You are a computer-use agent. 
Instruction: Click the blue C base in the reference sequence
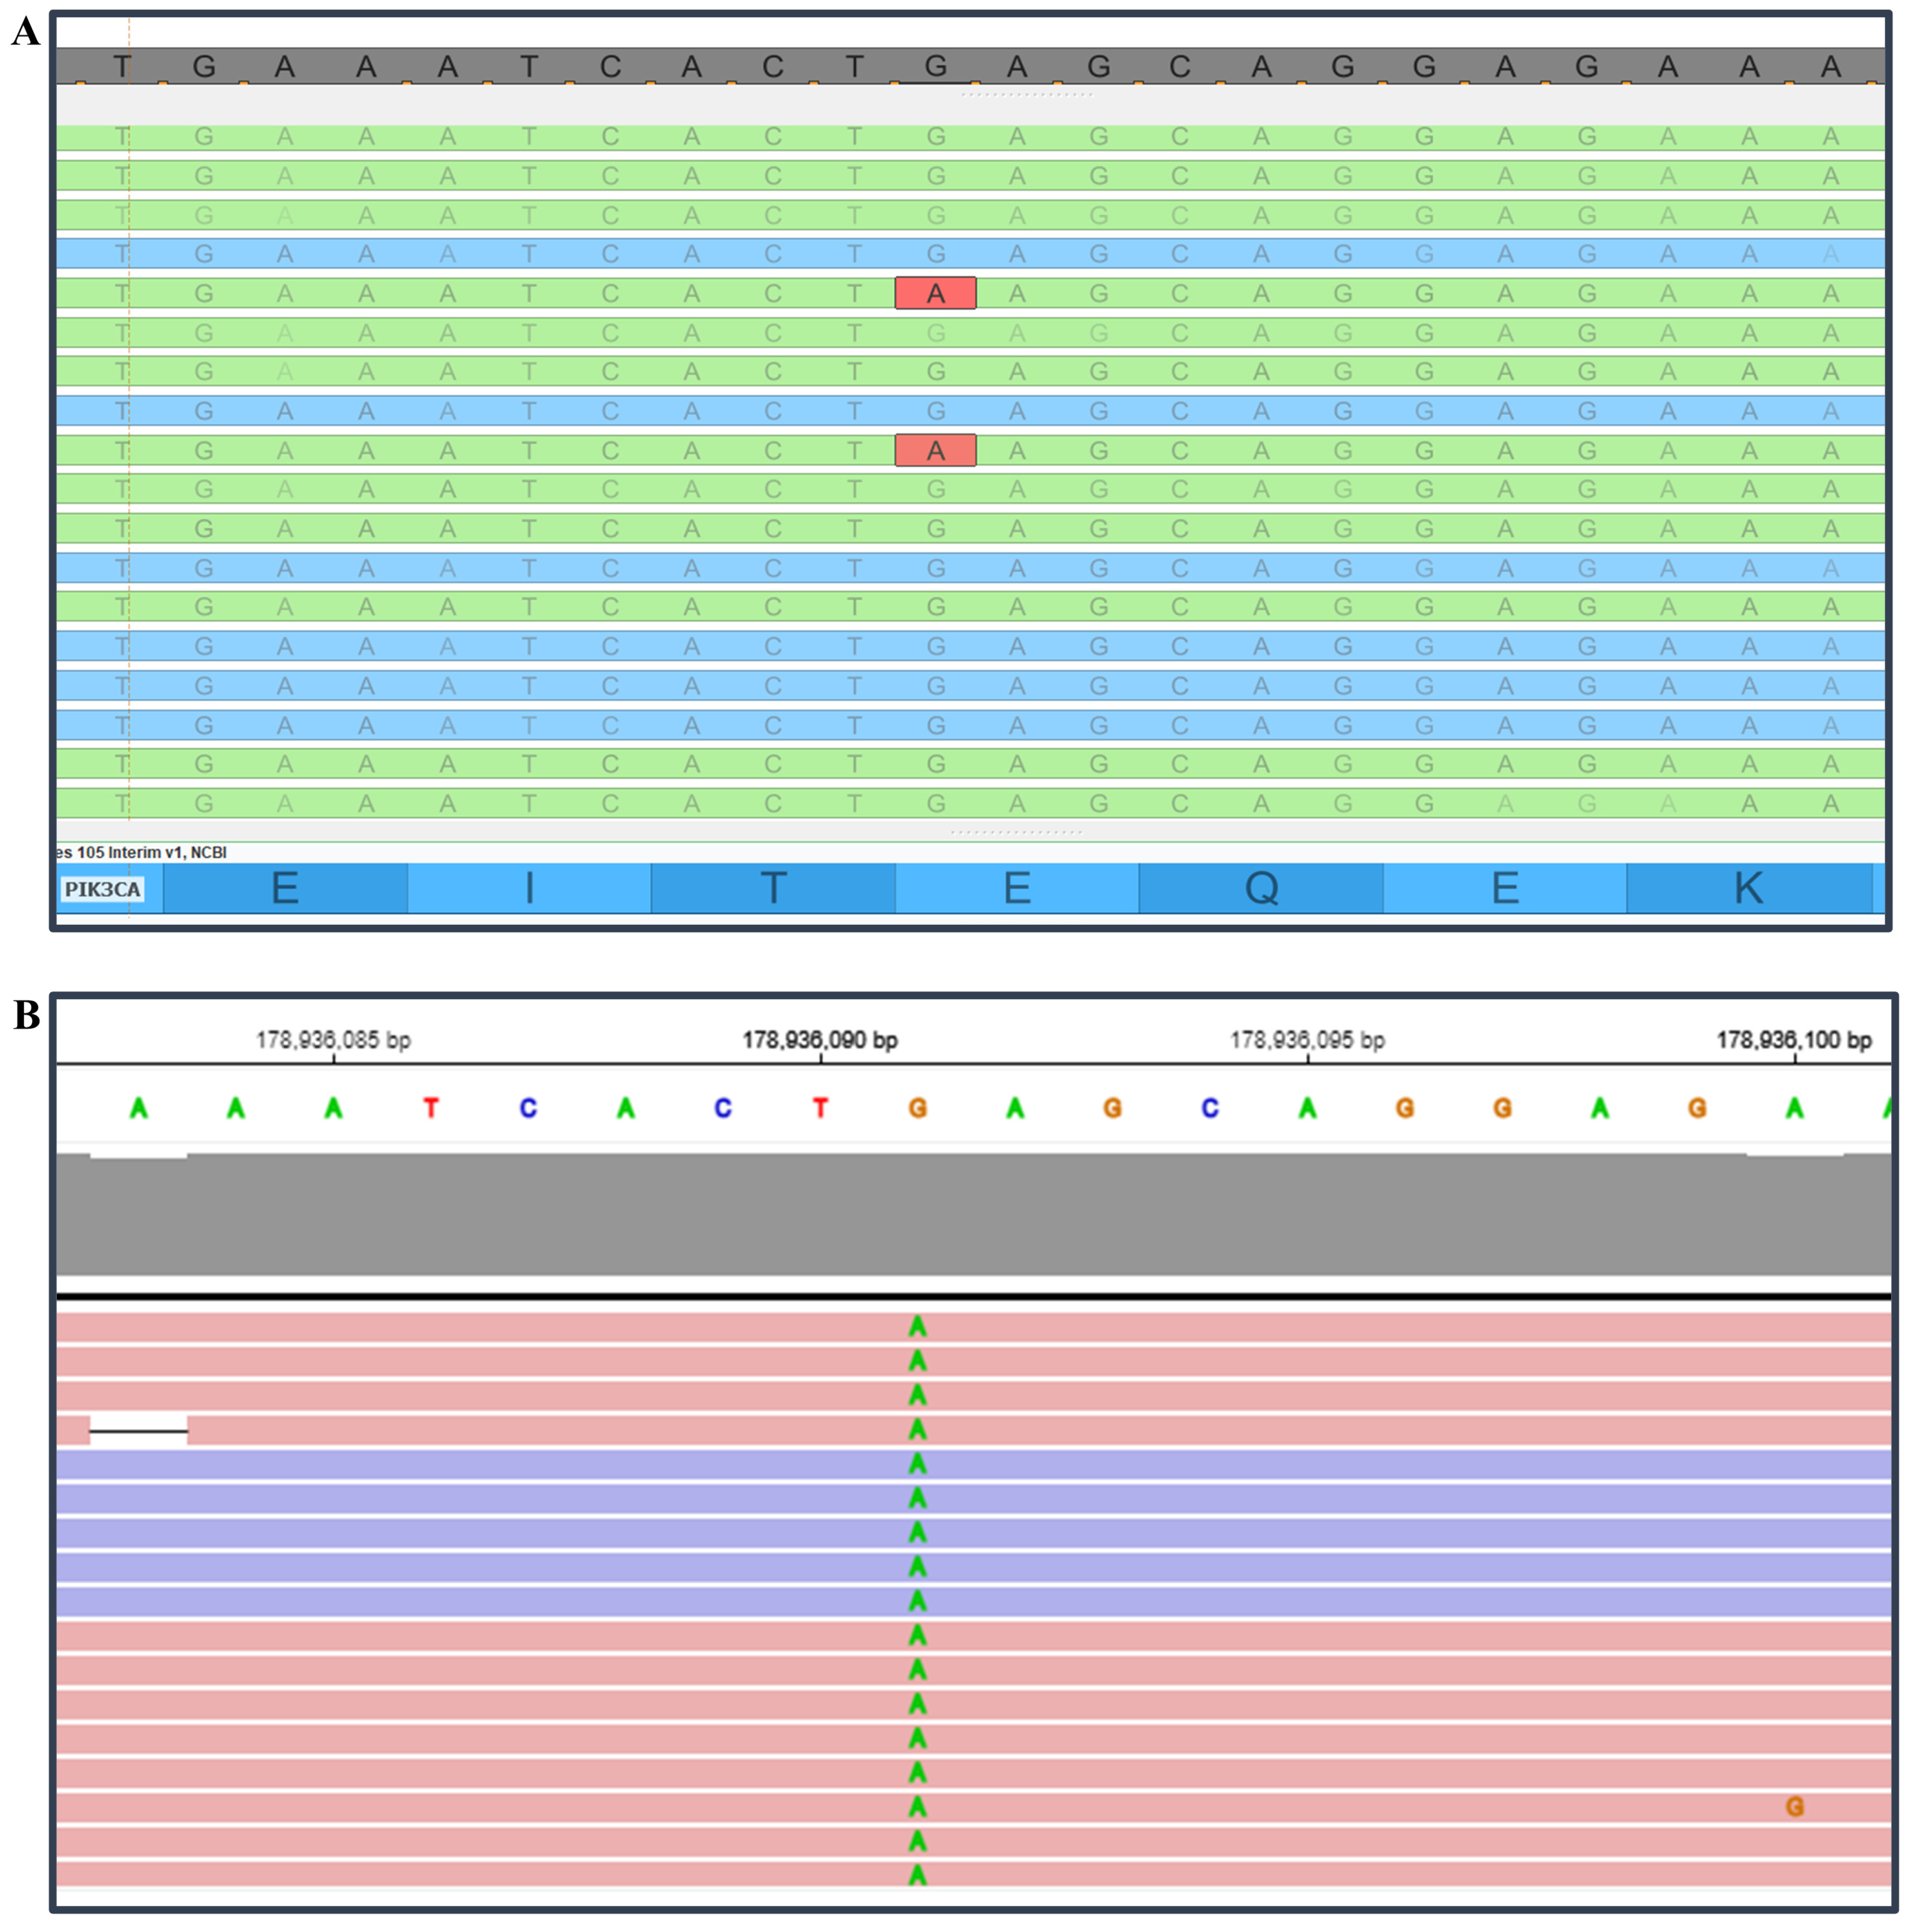tap(529, 1108)
